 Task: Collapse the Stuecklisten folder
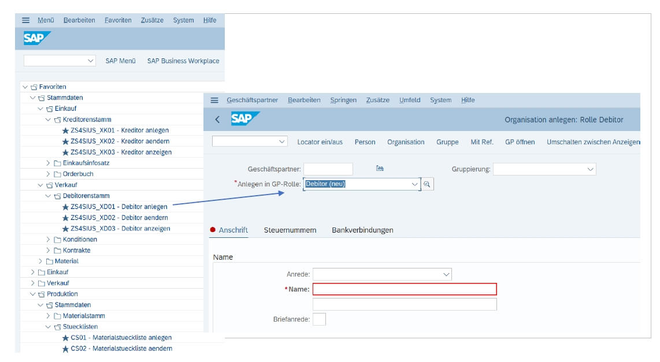coord(48,327)
